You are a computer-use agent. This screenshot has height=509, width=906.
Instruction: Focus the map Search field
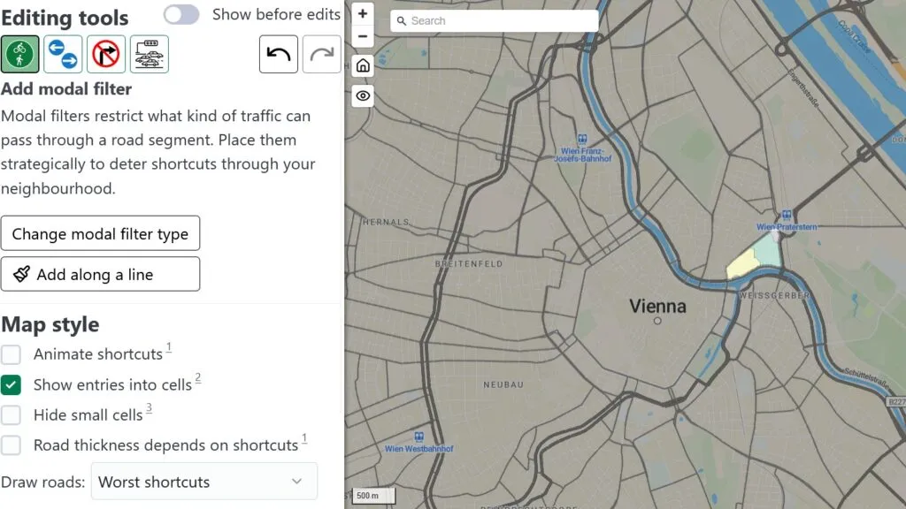pyautogui.click(x=495, y=21)
